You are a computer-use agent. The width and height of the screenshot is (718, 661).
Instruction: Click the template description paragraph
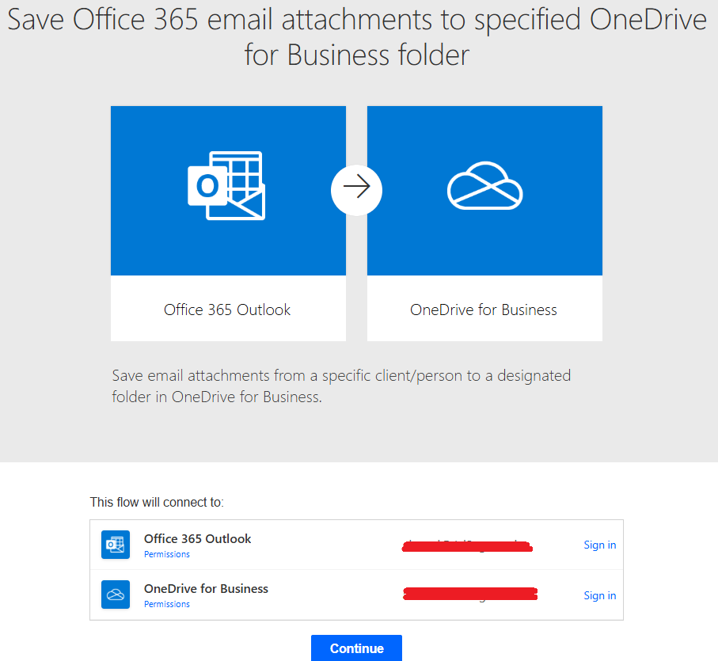point(341,386)
